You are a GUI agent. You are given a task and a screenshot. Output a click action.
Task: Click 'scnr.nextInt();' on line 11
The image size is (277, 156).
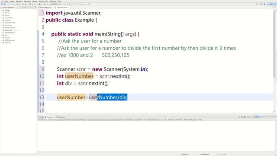93,83
